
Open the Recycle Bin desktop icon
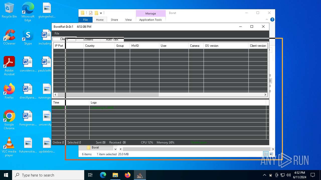point(9,10)
